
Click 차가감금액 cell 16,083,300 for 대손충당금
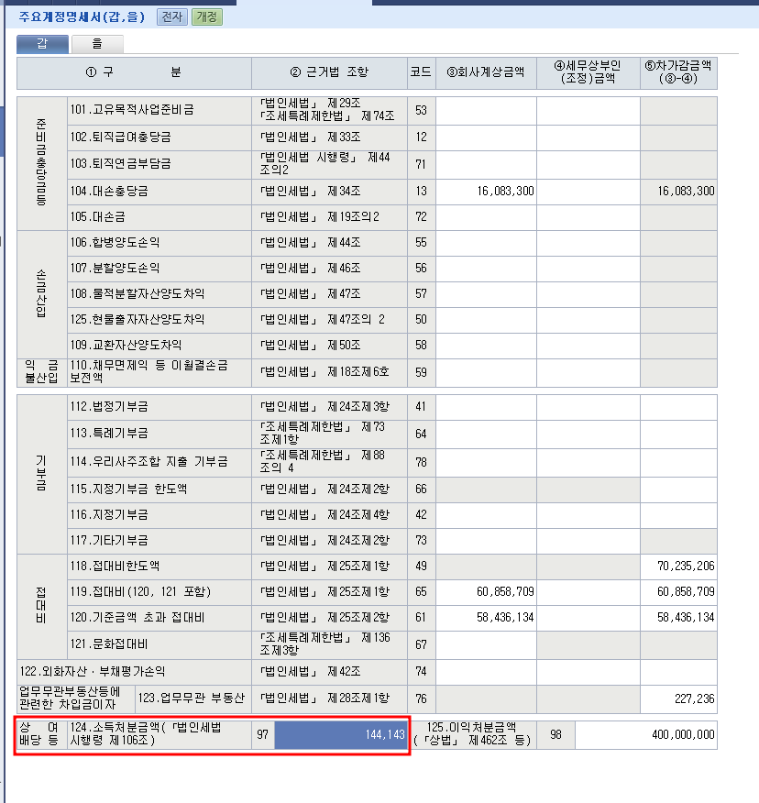(x=678, y=192)
